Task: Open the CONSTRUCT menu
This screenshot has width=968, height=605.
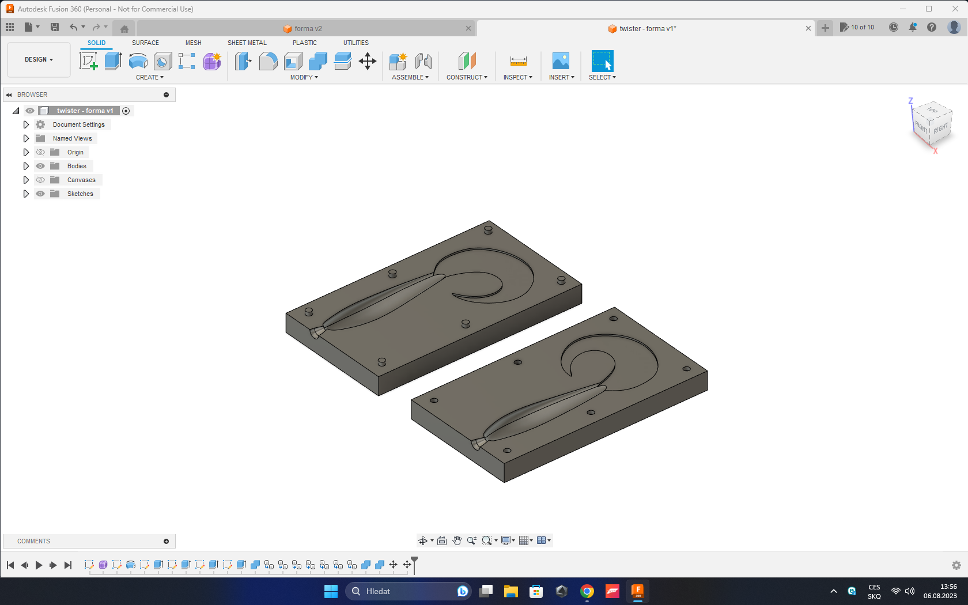Action: tap(467, 77)
